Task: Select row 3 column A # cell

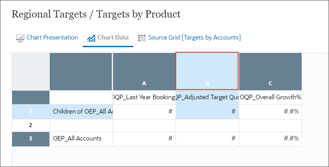Action: [144, 139]
